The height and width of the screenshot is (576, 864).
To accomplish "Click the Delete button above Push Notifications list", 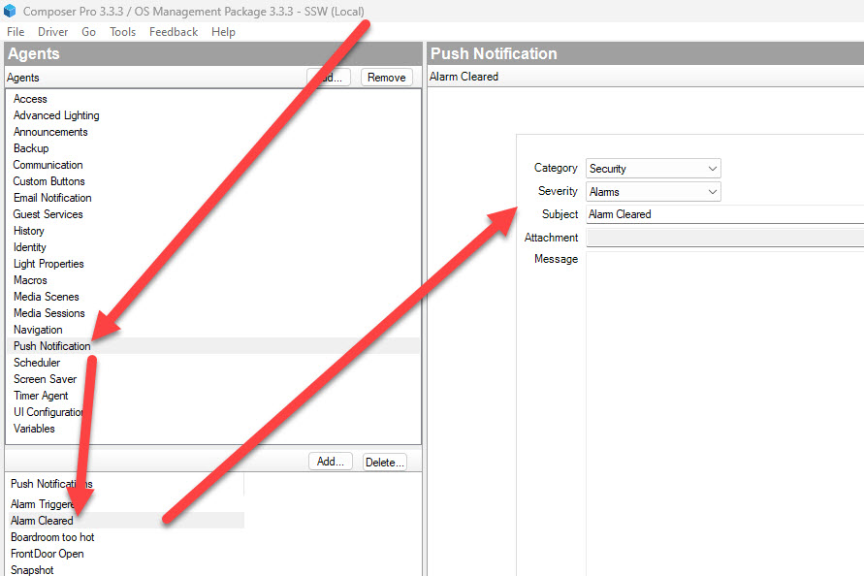I will tap(385, 463).
